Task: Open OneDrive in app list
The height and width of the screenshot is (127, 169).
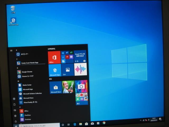Action: 25,115
